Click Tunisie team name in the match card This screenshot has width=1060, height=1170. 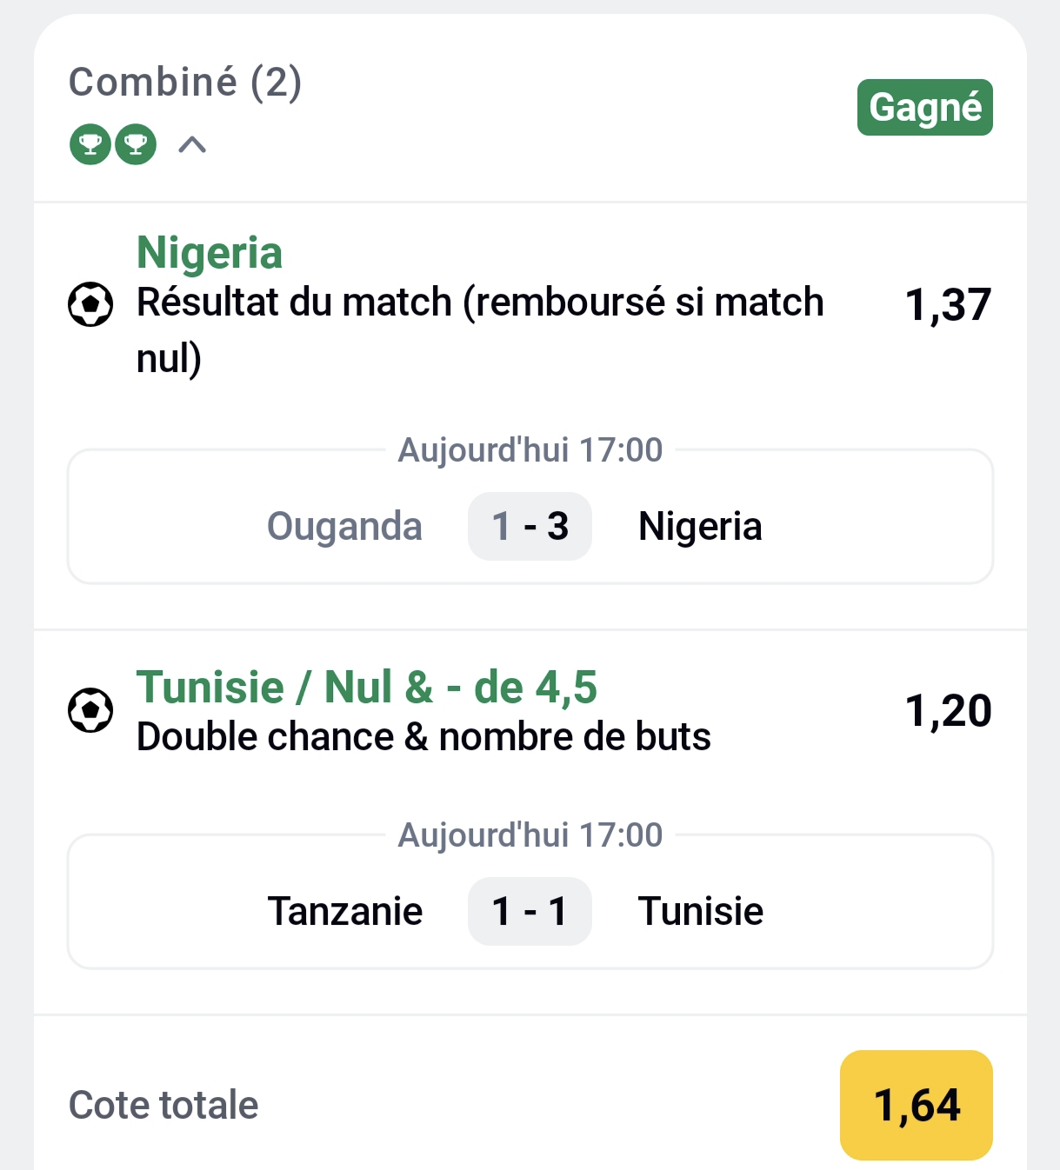[701, 912]
